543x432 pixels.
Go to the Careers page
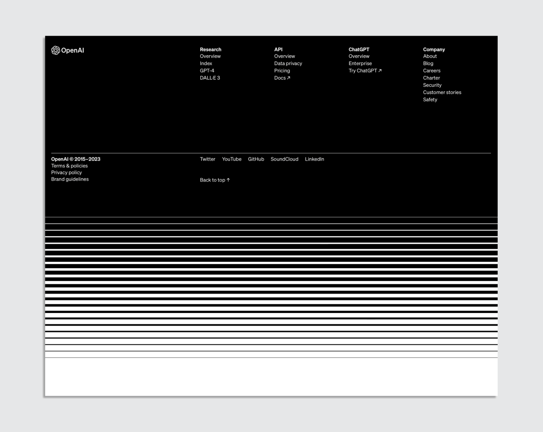[x=431, y=71]
